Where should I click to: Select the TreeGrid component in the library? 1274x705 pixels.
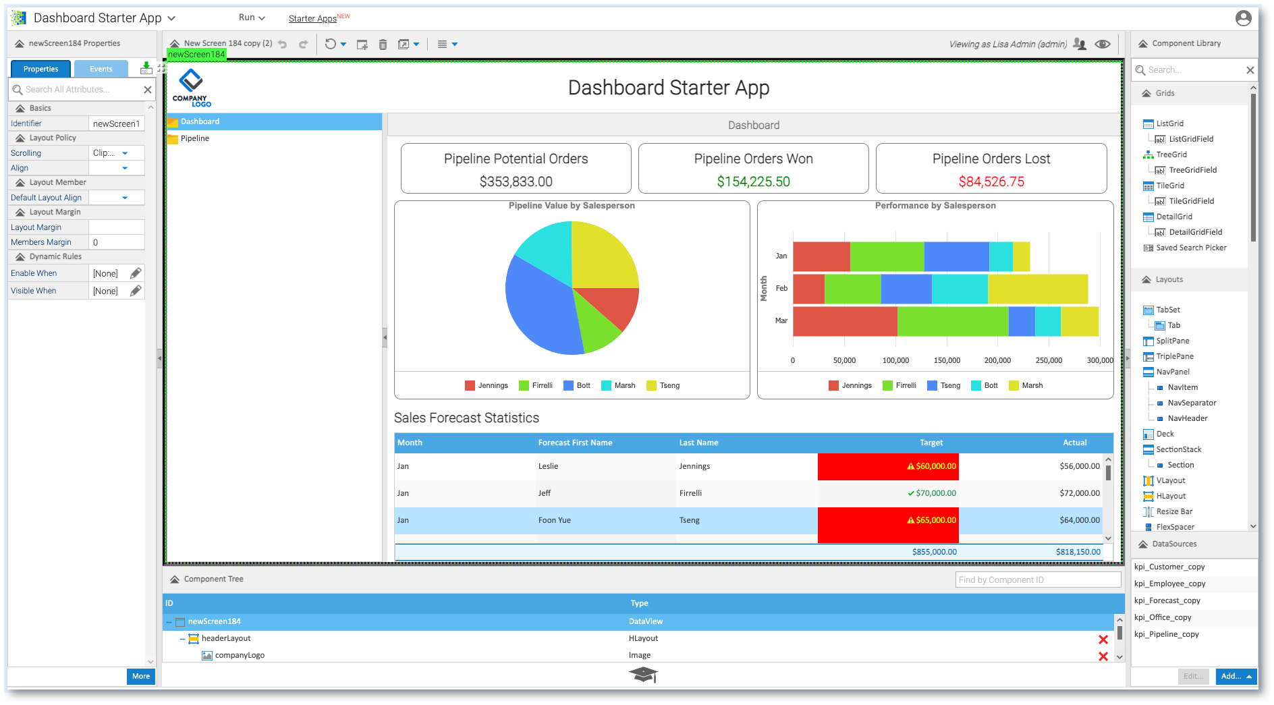1169,154
